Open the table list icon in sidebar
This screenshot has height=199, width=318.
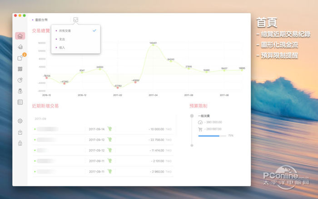click(20, 102)
